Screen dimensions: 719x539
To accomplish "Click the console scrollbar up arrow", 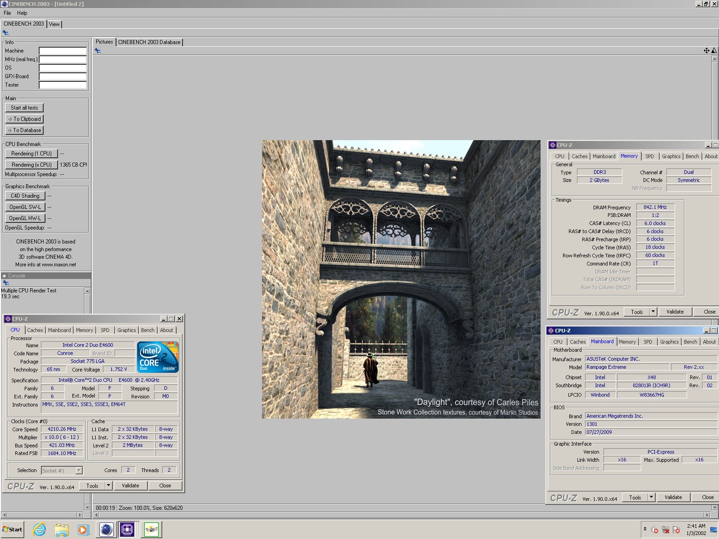I will [88, 291].
